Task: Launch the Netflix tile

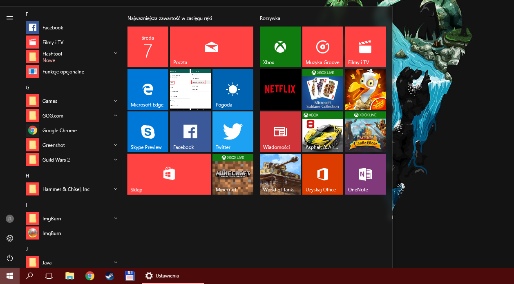Action: (280, 89)
